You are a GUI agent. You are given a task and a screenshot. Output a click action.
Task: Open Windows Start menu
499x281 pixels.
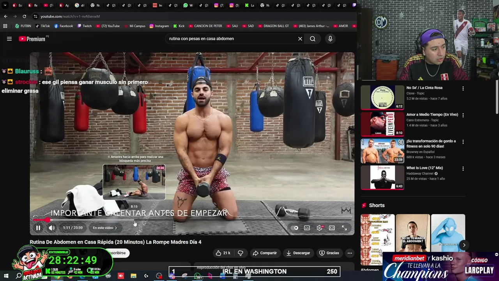pos(6,276)
